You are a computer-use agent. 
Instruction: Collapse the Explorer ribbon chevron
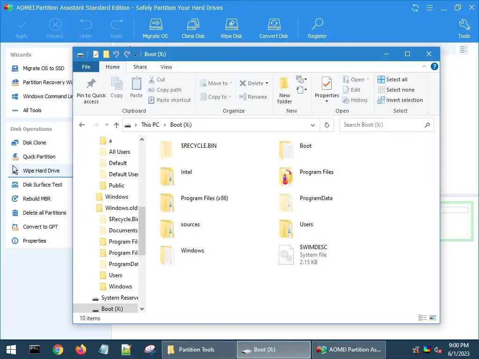tap(424, 66)
